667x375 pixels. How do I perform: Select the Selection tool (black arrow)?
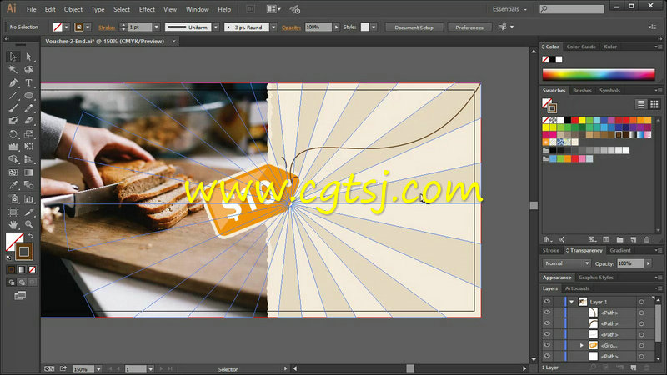coord(13,57)
